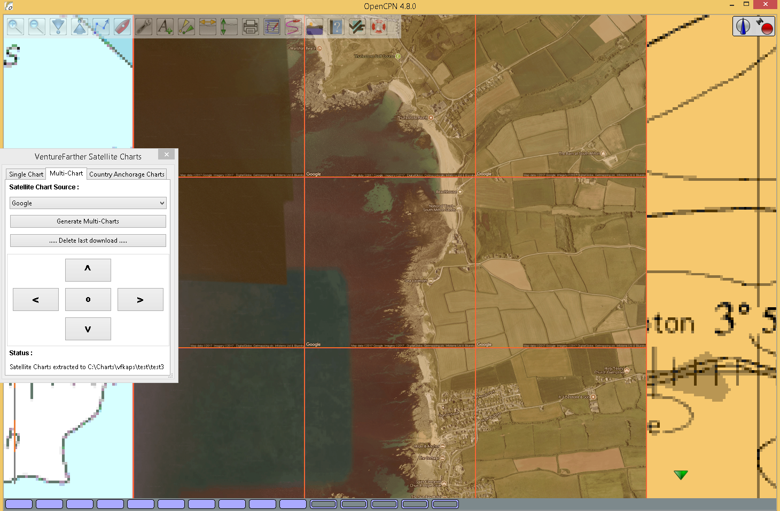
Task: Start the Create Route tool
Action: [x=101, y=26]
